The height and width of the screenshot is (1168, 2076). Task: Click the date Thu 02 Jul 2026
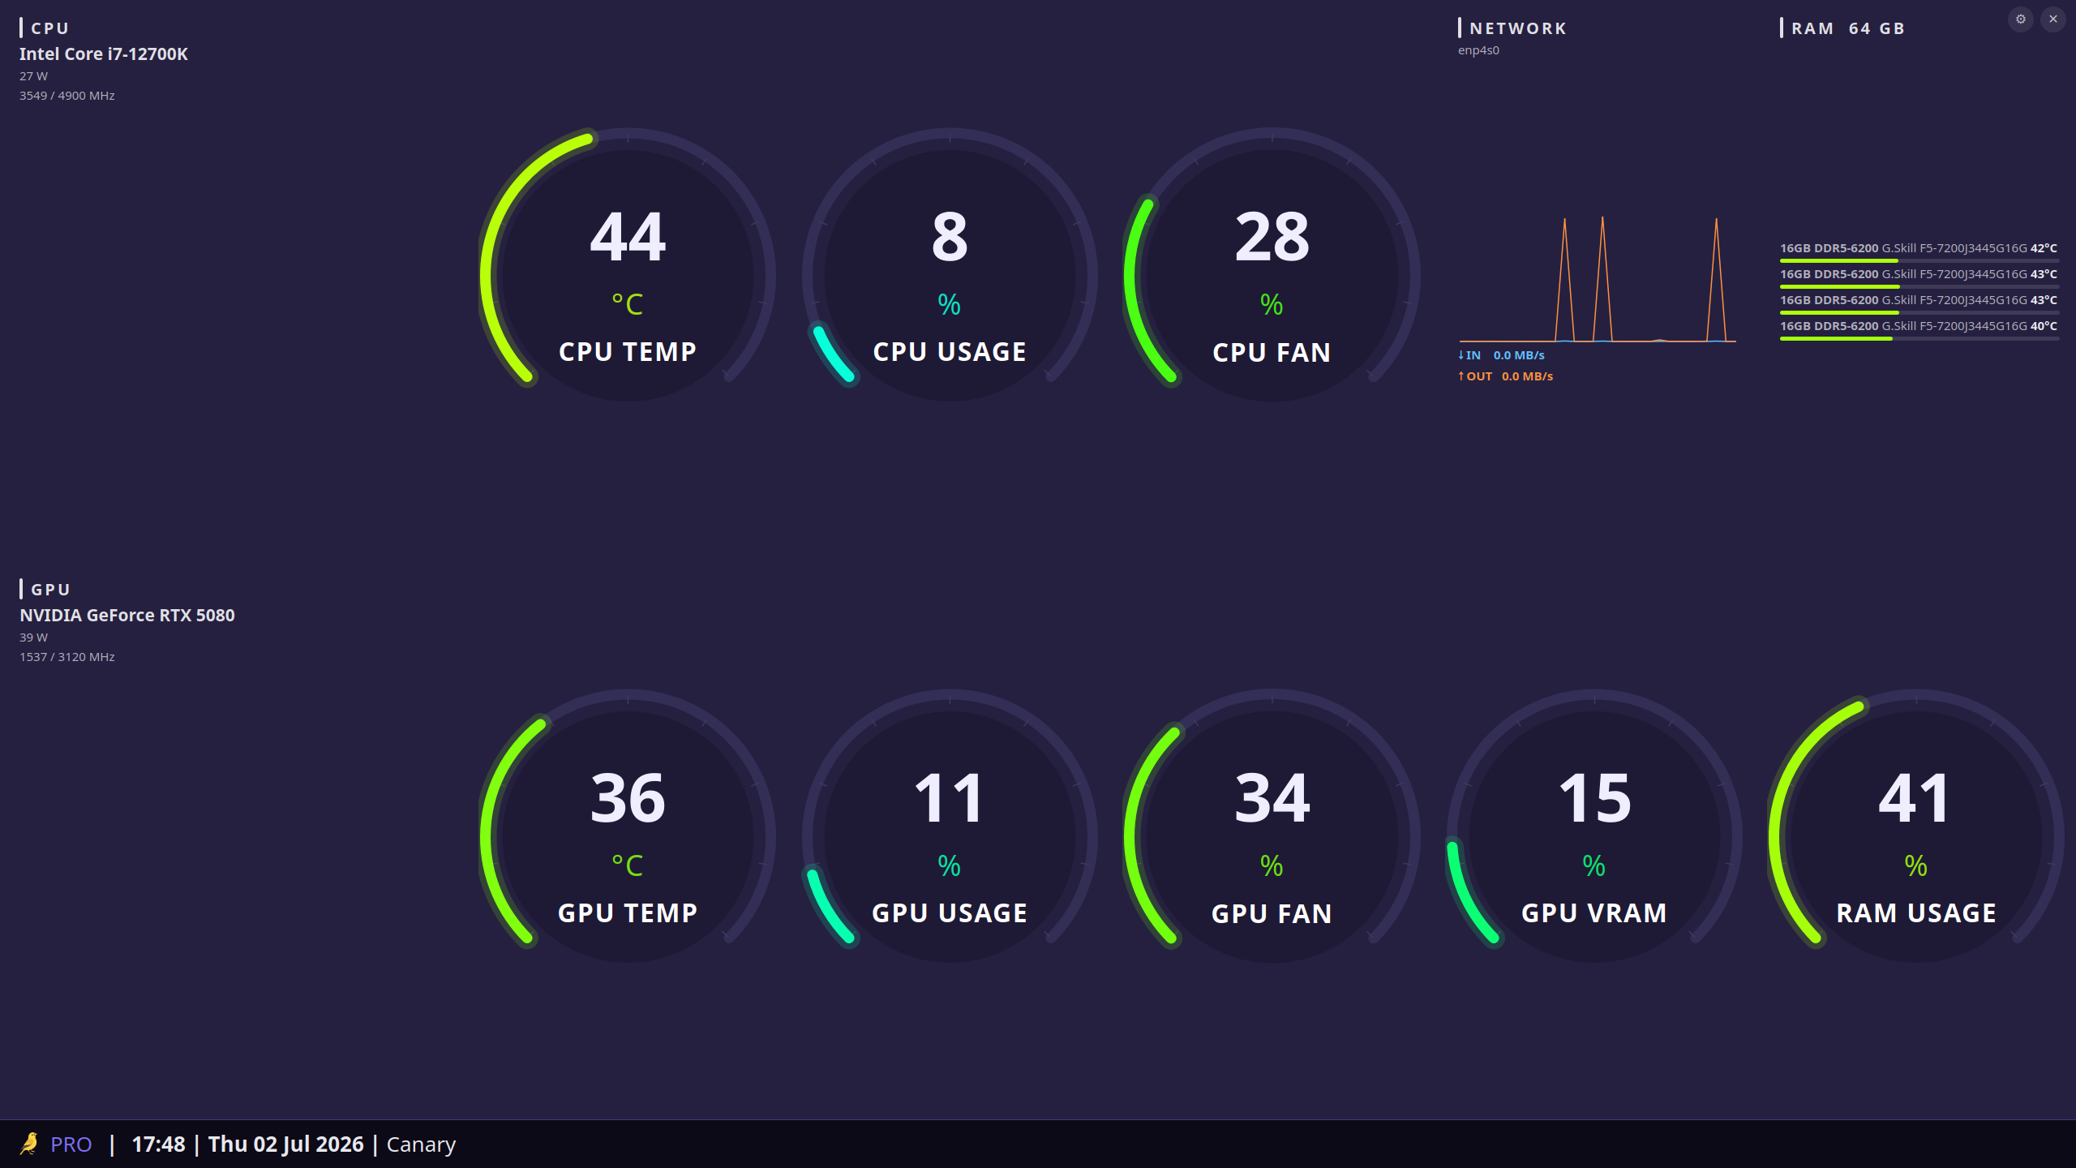(x=286, y=1144)
